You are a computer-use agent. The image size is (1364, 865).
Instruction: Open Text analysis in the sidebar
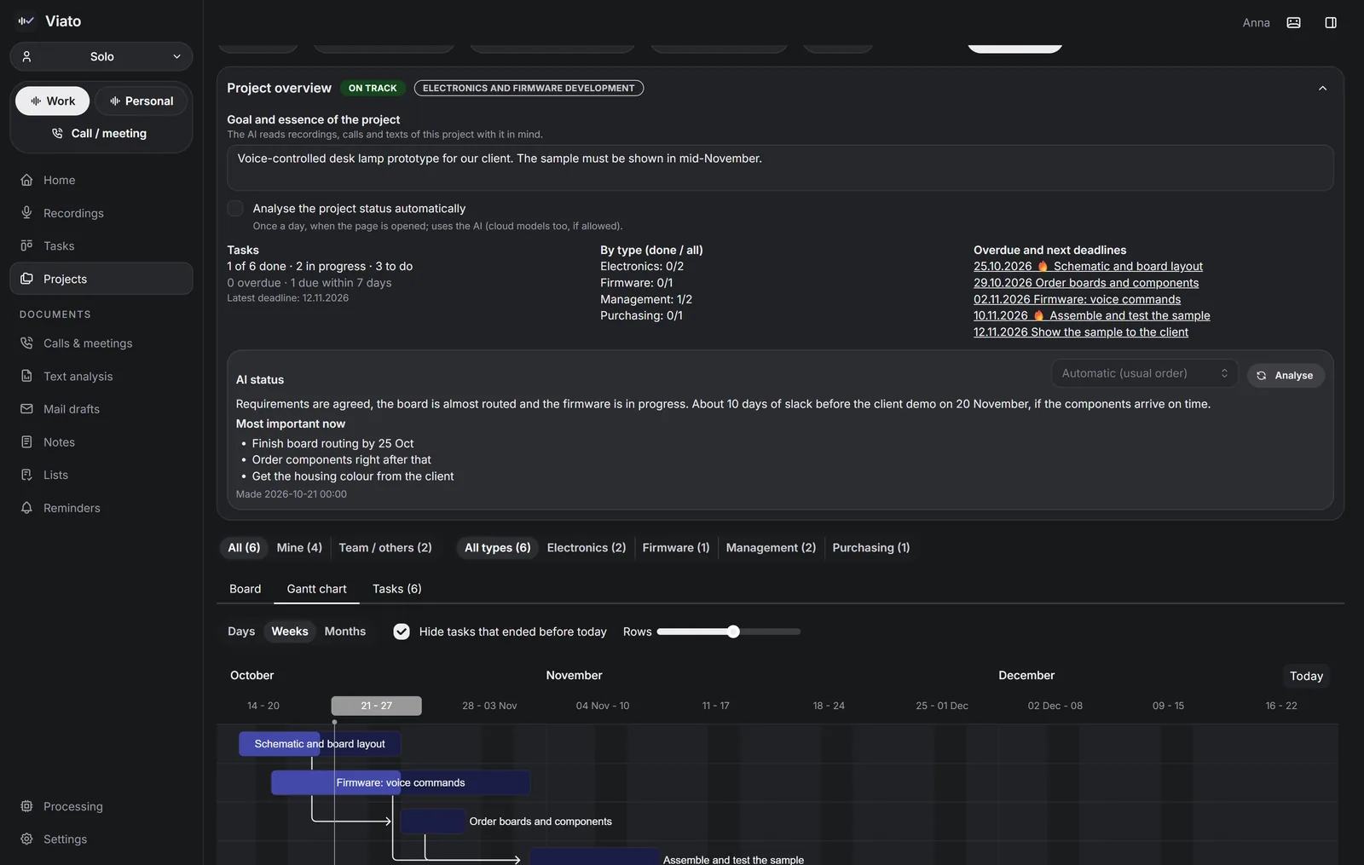[101, 376]
